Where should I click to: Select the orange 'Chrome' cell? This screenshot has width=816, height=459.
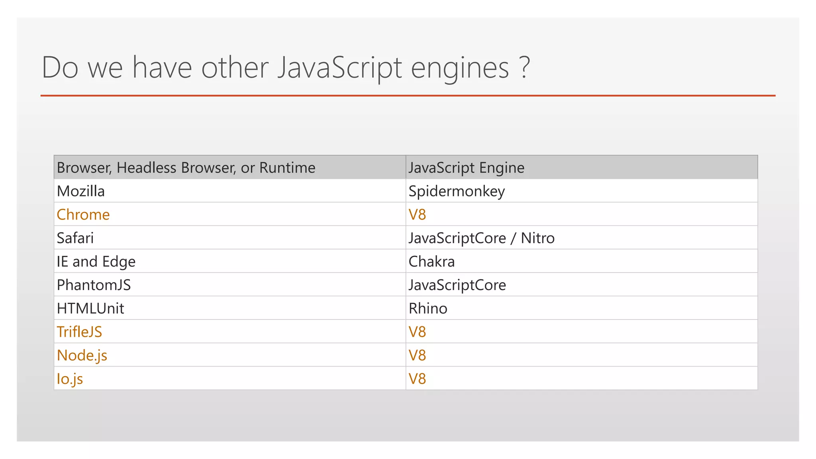(x=230, y=214)
